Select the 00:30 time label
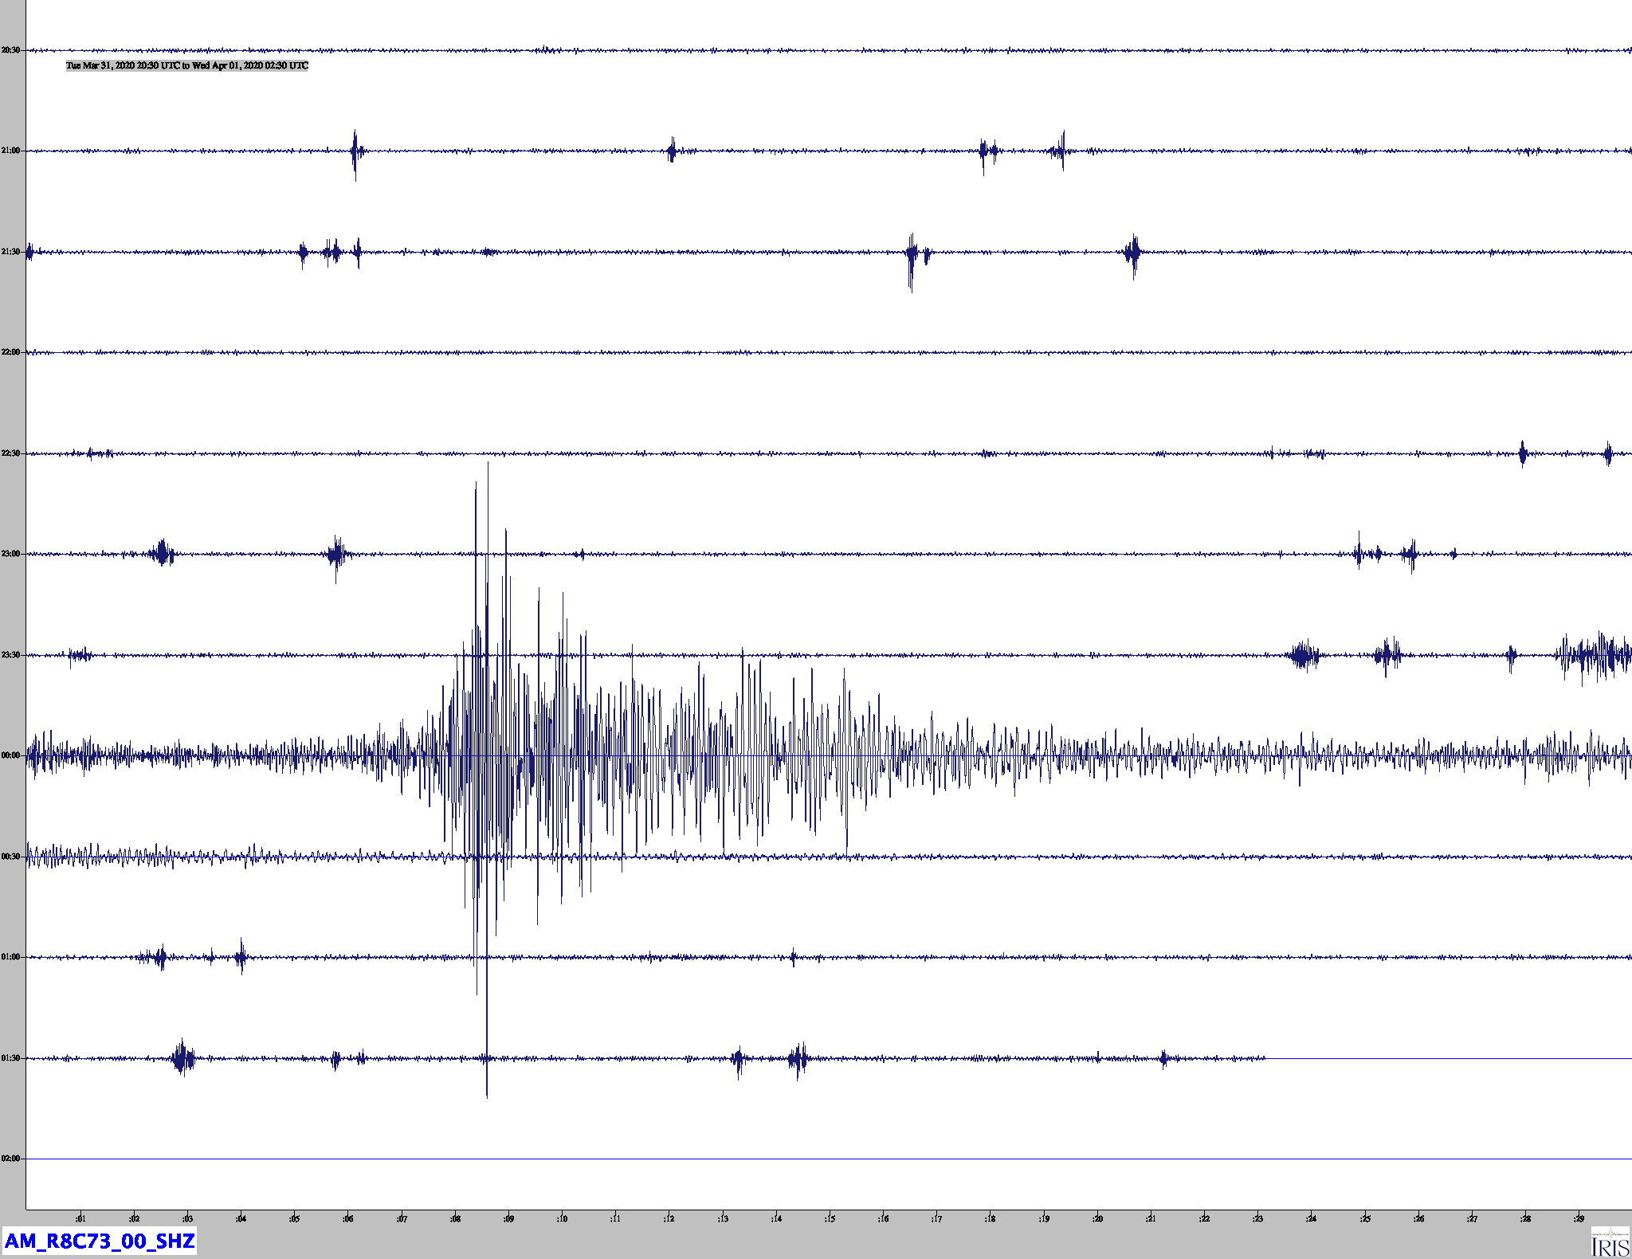 pyautogui.click(x=10, y=857)
